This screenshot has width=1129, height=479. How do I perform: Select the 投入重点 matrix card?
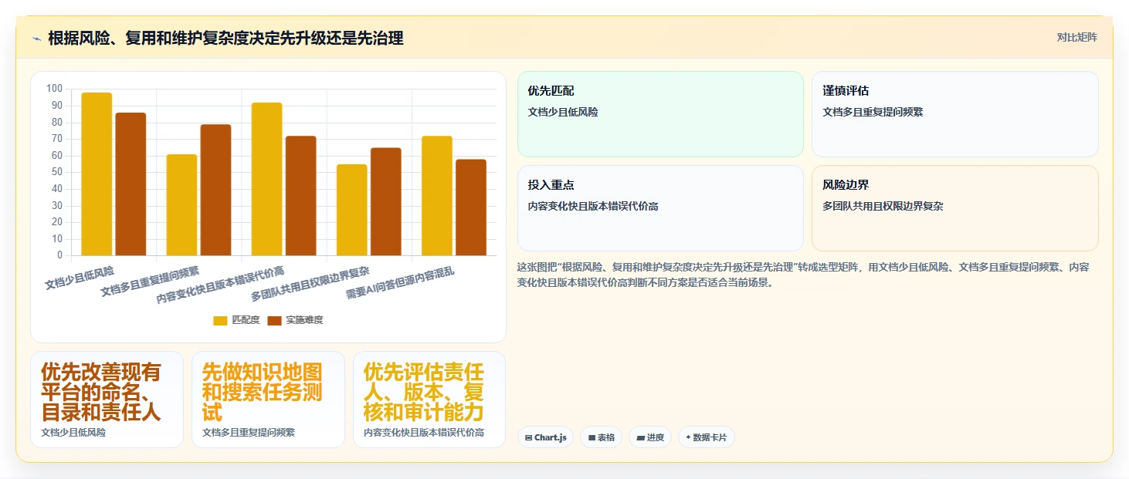point(660,208)
